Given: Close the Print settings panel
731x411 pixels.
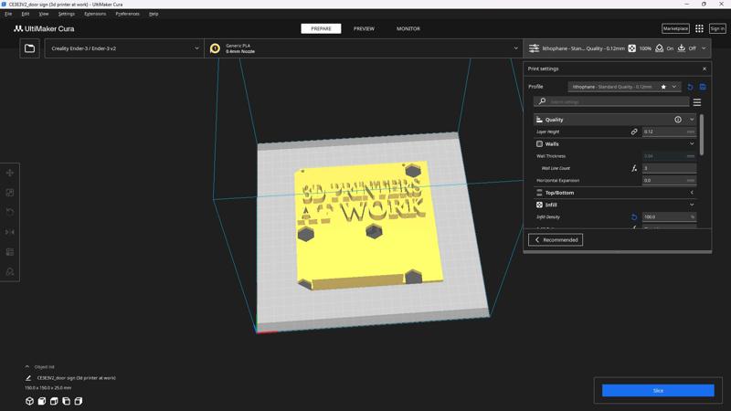Looking at the screenshot, I should point(705,69).
